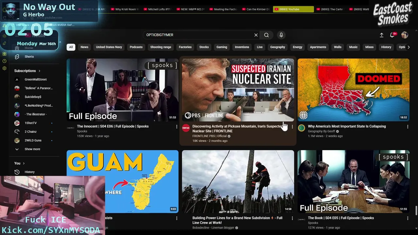Click the Spooks avatar beside The Book
The width and height of the screenshot is (418, 235).
(301, 219)
